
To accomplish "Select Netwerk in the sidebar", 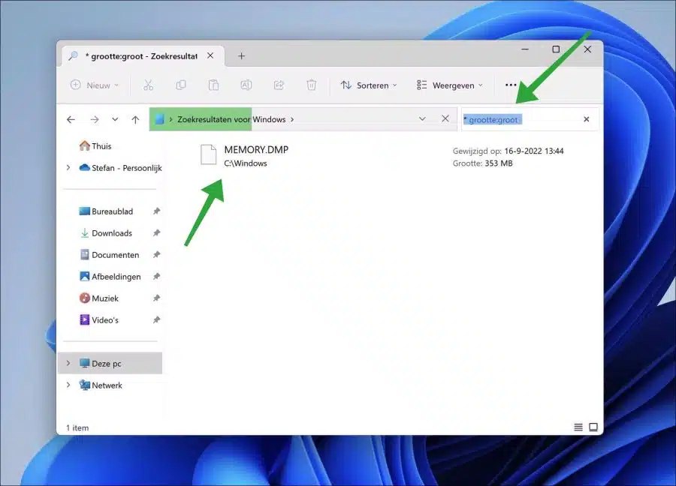I will coord(101,385).
